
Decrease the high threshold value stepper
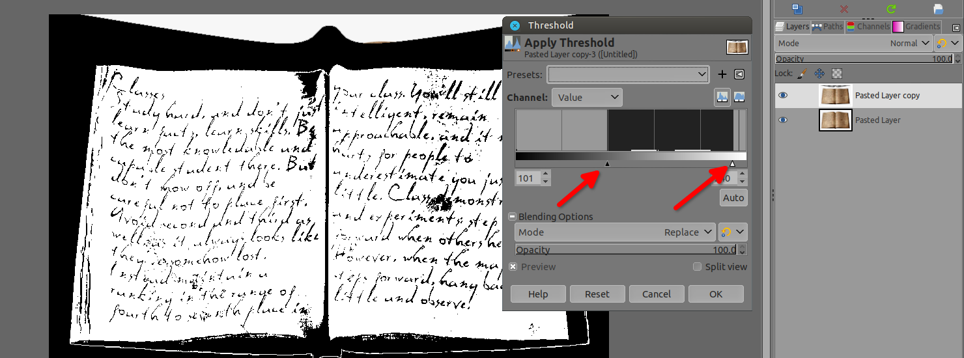click(743, 182)
